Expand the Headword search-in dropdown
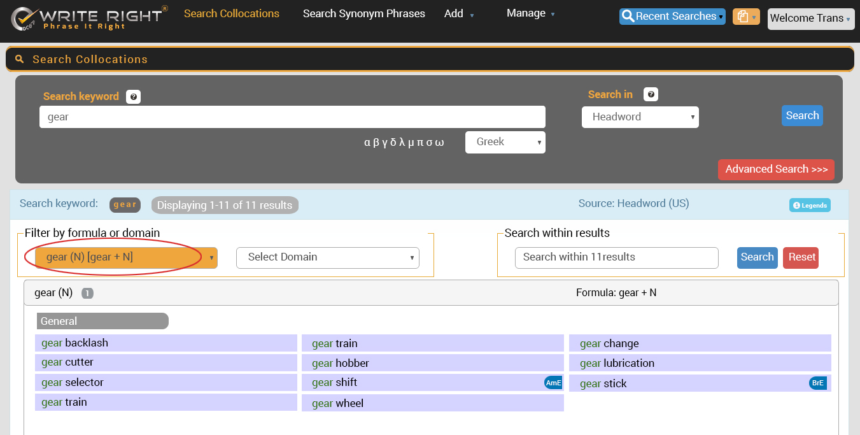Viewport: 860px width, 435px height. (x=640, y=117)
